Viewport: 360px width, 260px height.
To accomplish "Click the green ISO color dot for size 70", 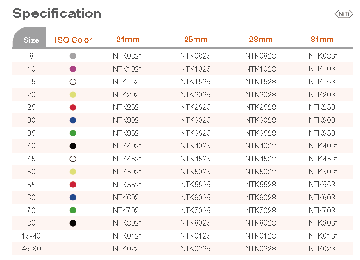I will tap(73, 210).
